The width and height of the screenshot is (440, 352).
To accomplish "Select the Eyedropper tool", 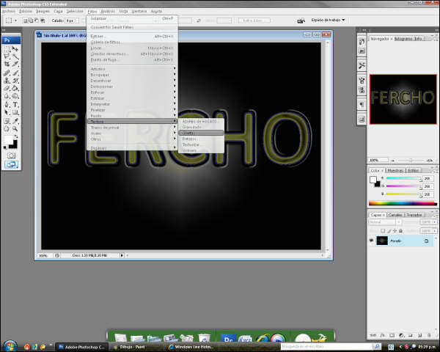I will pyautogui.click(x=15, y=121).
